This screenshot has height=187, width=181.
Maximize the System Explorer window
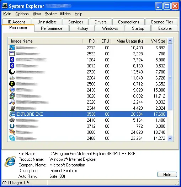[x=167, y=6]
